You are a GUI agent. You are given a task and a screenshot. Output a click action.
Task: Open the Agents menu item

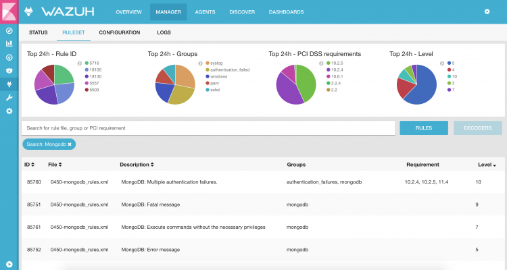coord(205,12)
